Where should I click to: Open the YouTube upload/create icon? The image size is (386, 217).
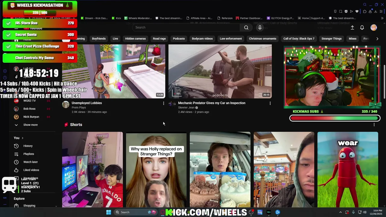tap(352, 27)
